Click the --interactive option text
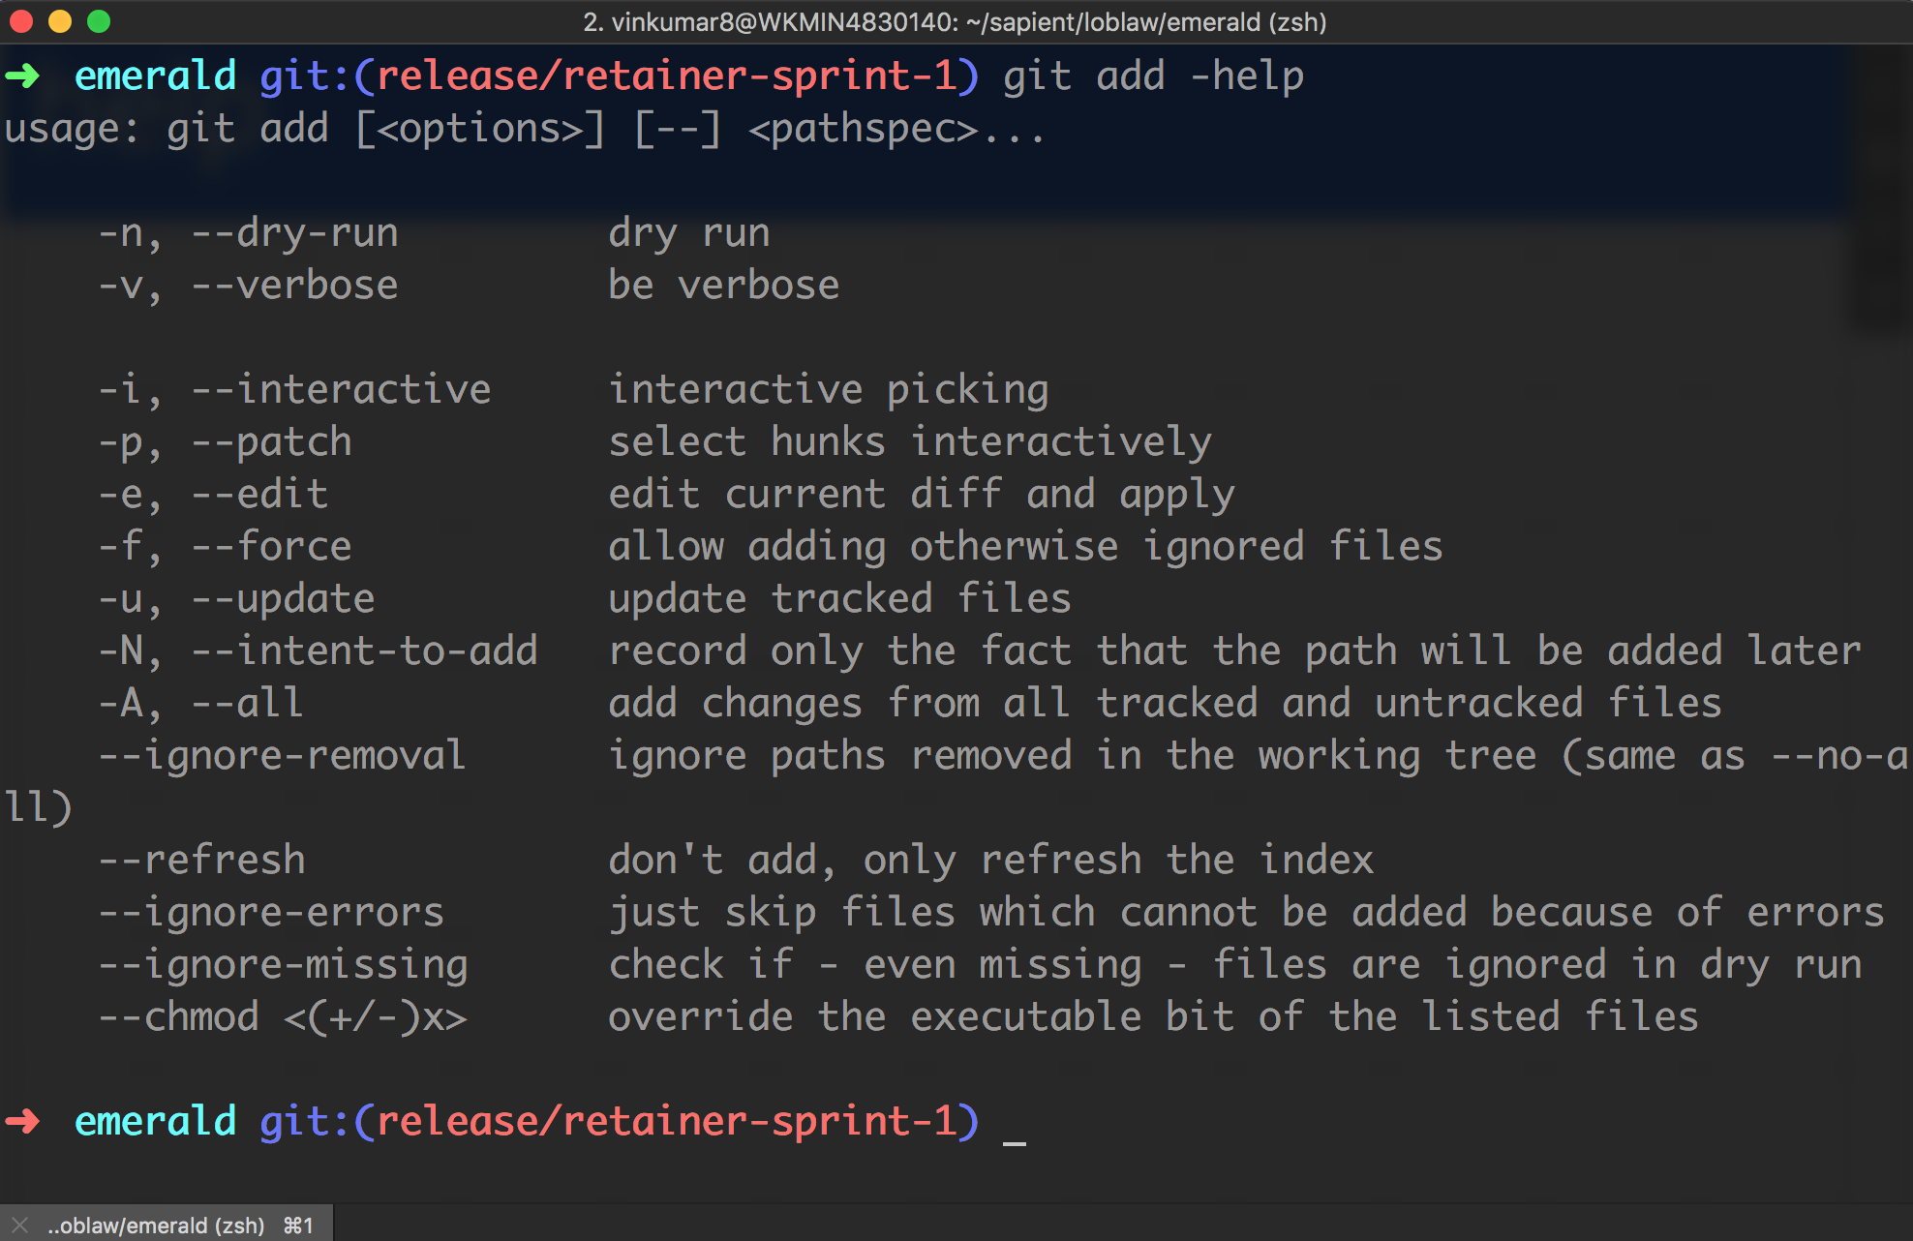 coord(341,390)
